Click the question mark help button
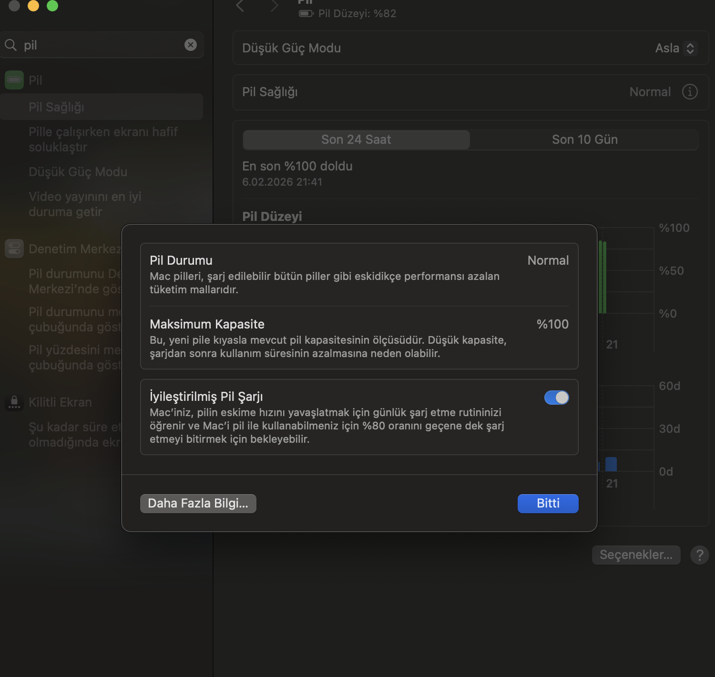 pos(699,555)
